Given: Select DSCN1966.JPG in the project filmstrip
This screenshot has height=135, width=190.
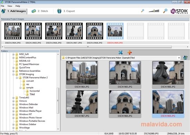Looking at the screenshot, I should 54,31.
